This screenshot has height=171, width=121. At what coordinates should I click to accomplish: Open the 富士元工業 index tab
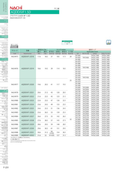(4, 126)
